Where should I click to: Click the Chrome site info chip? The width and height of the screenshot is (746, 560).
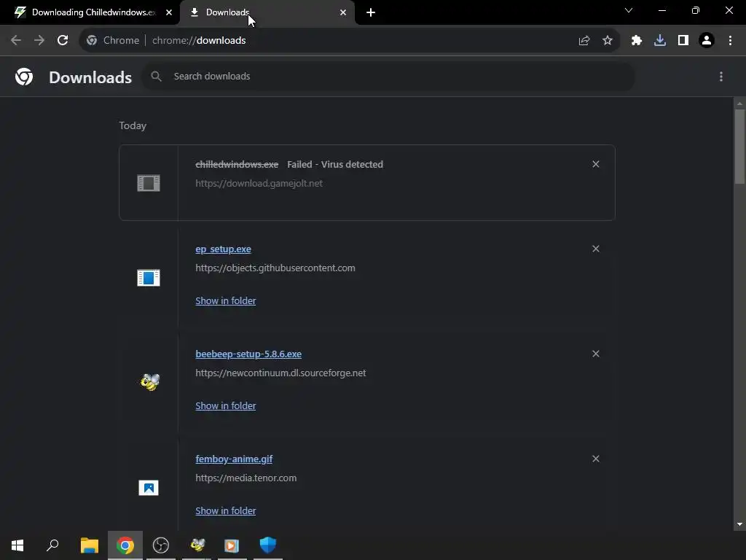(113, 41)
